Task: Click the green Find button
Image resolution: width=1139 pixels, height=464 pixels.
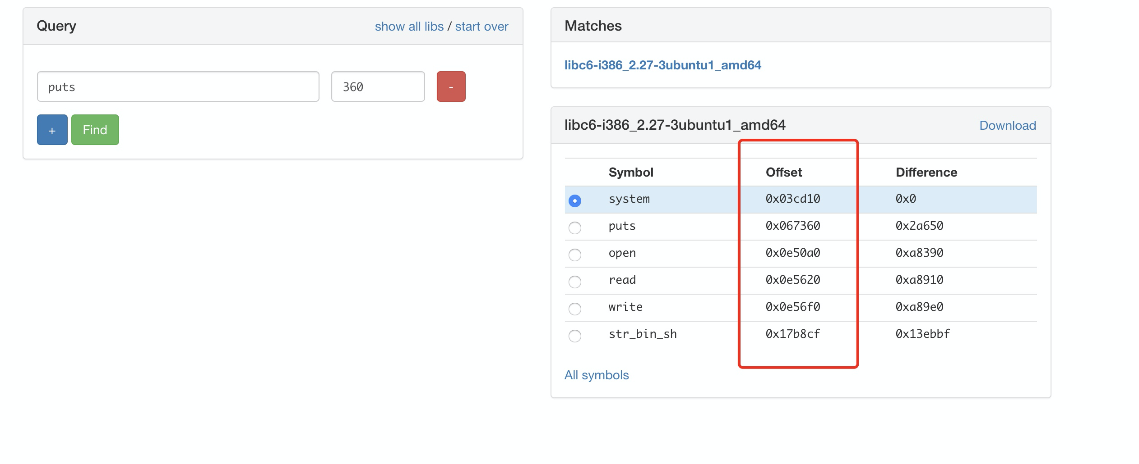Action: point(95,130)
